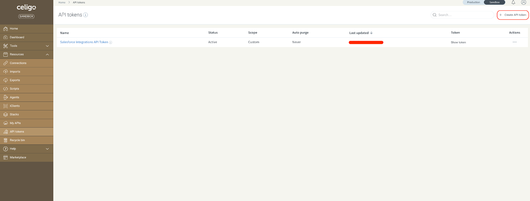Click the Home sidebar icon
530x201 pixels.
[x=6, y=29]
